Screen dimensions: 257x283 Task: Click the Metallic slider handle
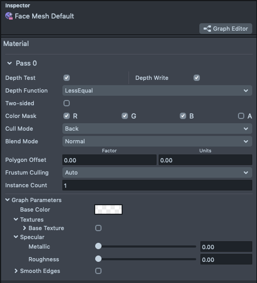98,246
